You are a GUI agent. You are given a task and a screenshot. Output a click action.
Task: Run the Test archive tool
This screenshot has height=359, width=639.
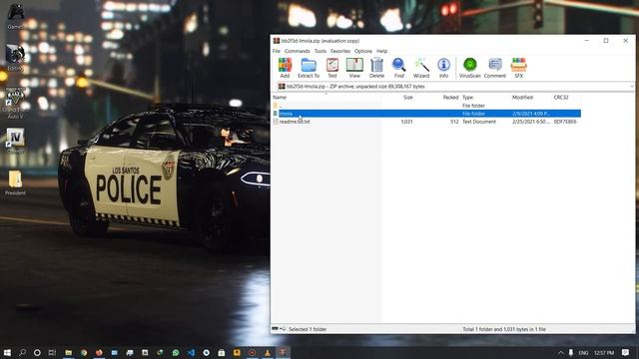pyautogui.click(x=332, y=68)
